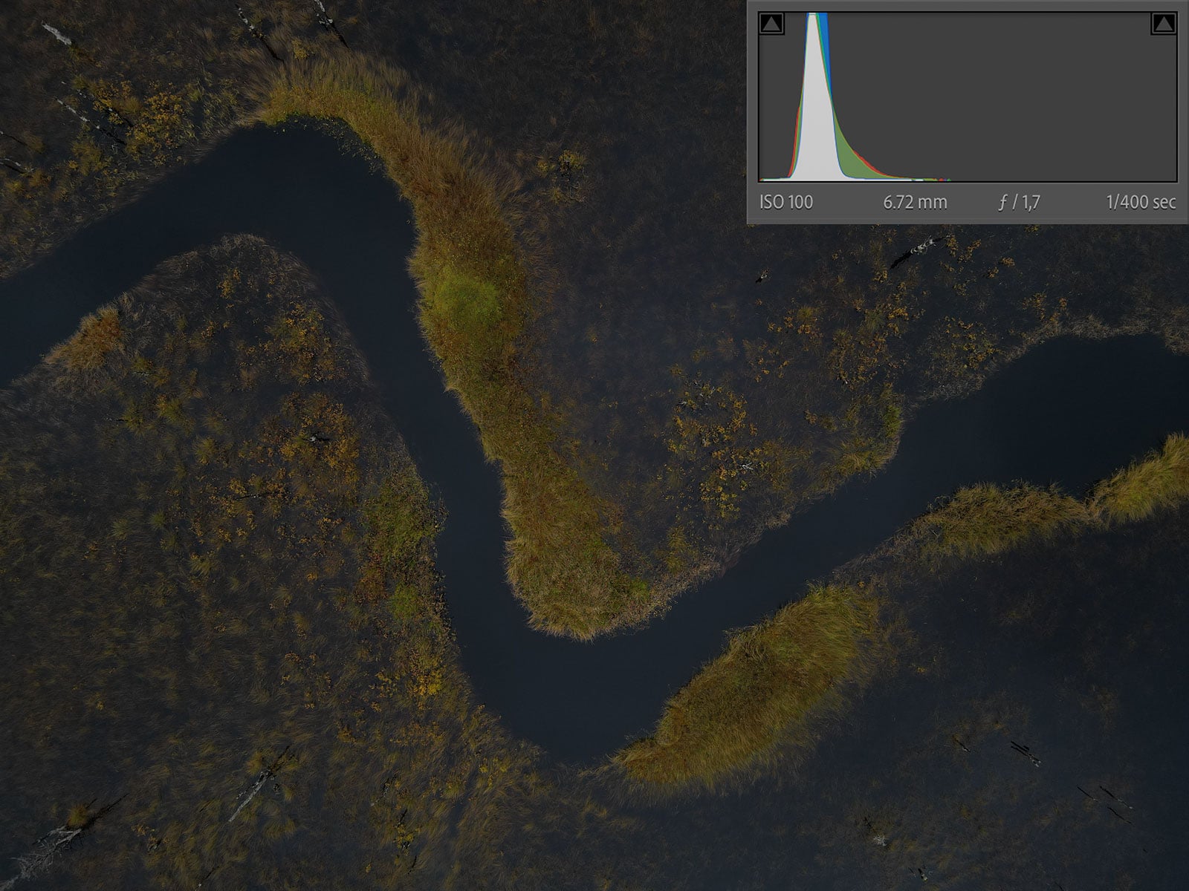Click the f / 1,7 aperture value
Image resolution: width=1189 pixels, height=891 pixels.
[x=1019, y=202]
